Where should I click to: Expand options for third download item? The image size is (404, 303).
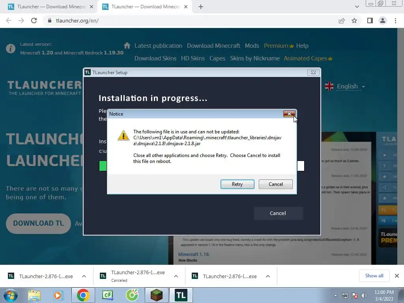[x=268, y=276]
